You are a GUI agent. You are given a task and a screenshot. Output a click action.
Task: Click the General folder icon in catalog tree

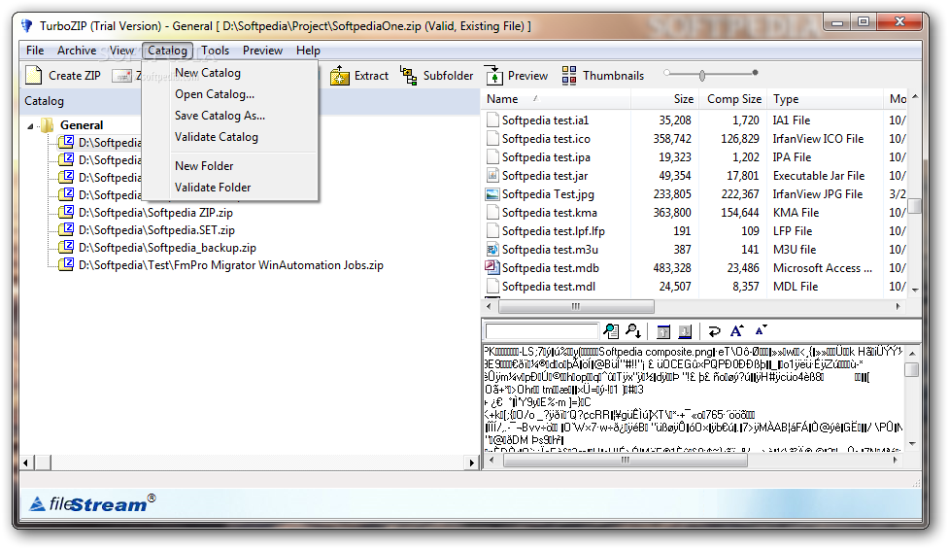point(48,125)
